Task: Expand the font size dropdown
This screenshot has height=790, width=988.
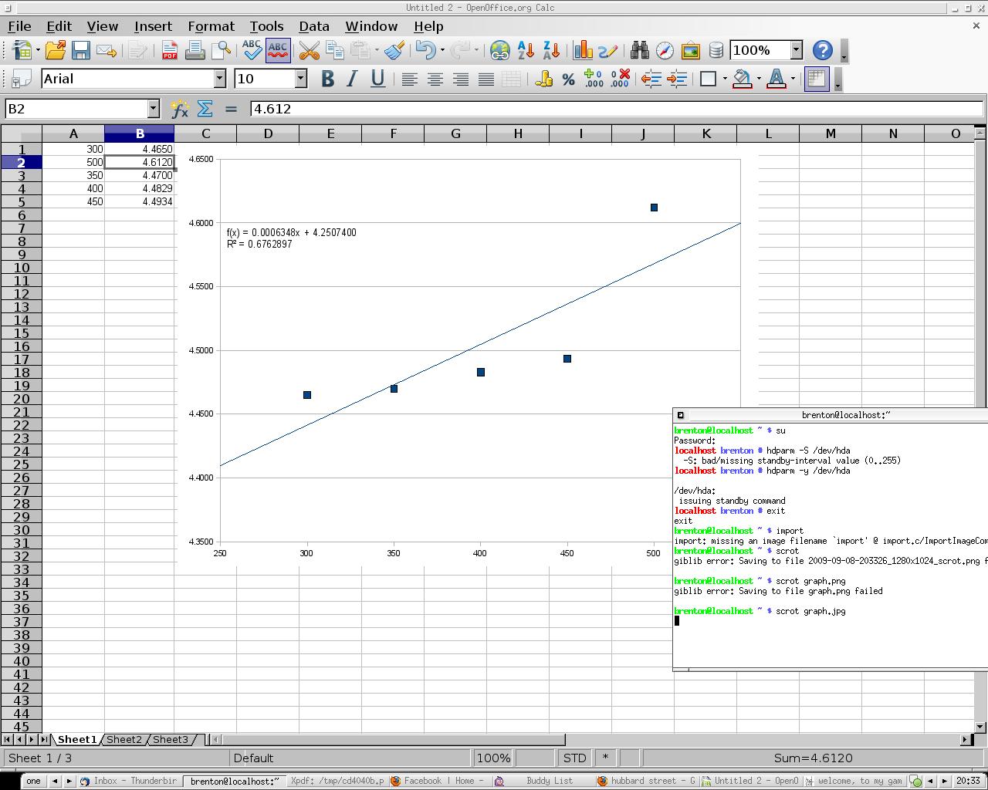Action: (300, 79)
